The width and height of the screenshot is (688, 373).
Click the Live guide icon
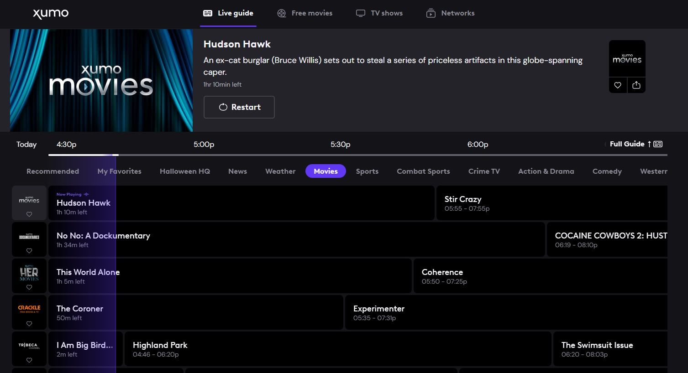208,13
